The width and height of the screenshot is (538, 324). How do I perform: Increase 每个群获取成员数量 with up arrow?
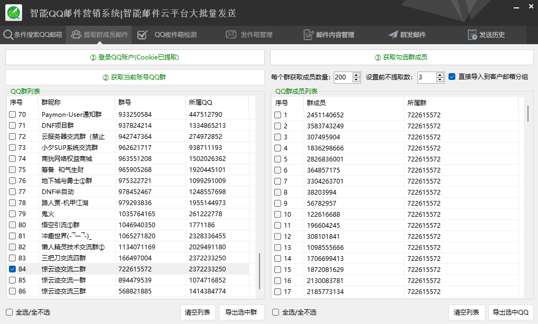(x=356, y=75)
